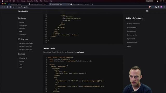Open the Zod example

pos(21,67)
